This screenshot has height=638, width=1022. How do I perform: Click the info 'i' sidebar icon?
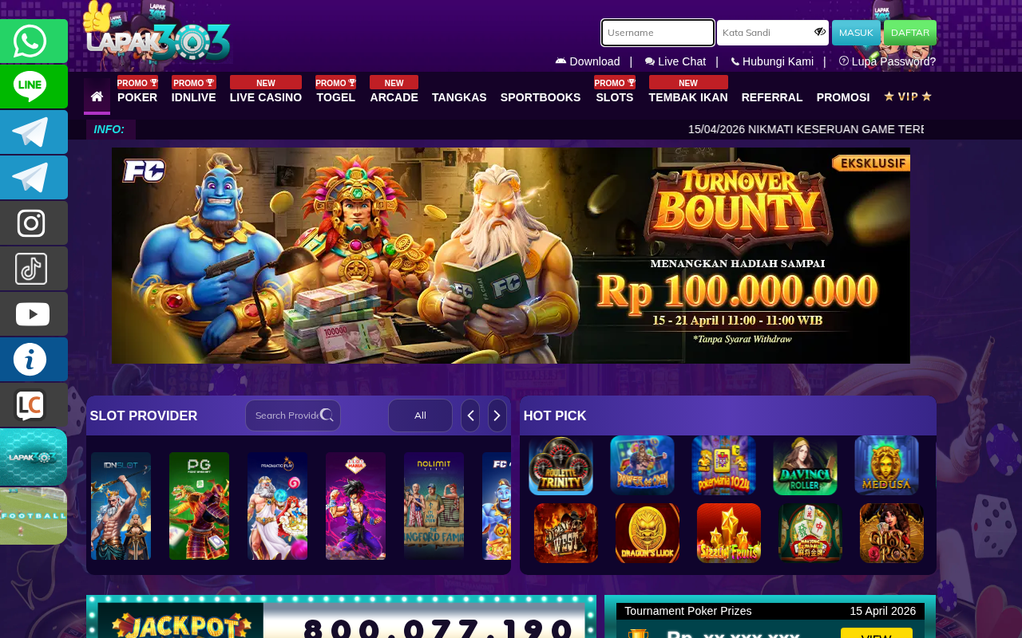33,359
